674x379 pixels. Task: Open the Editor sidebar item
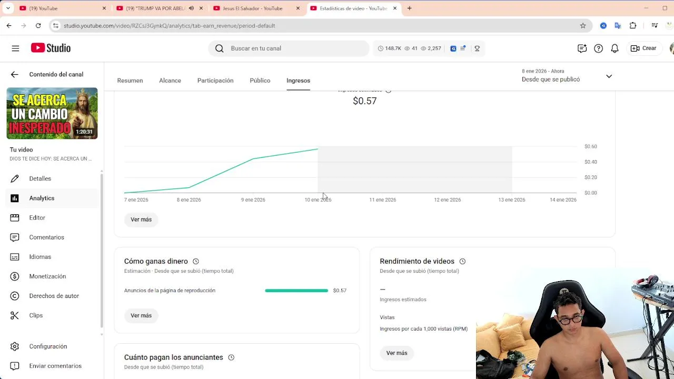pos(52,217)
